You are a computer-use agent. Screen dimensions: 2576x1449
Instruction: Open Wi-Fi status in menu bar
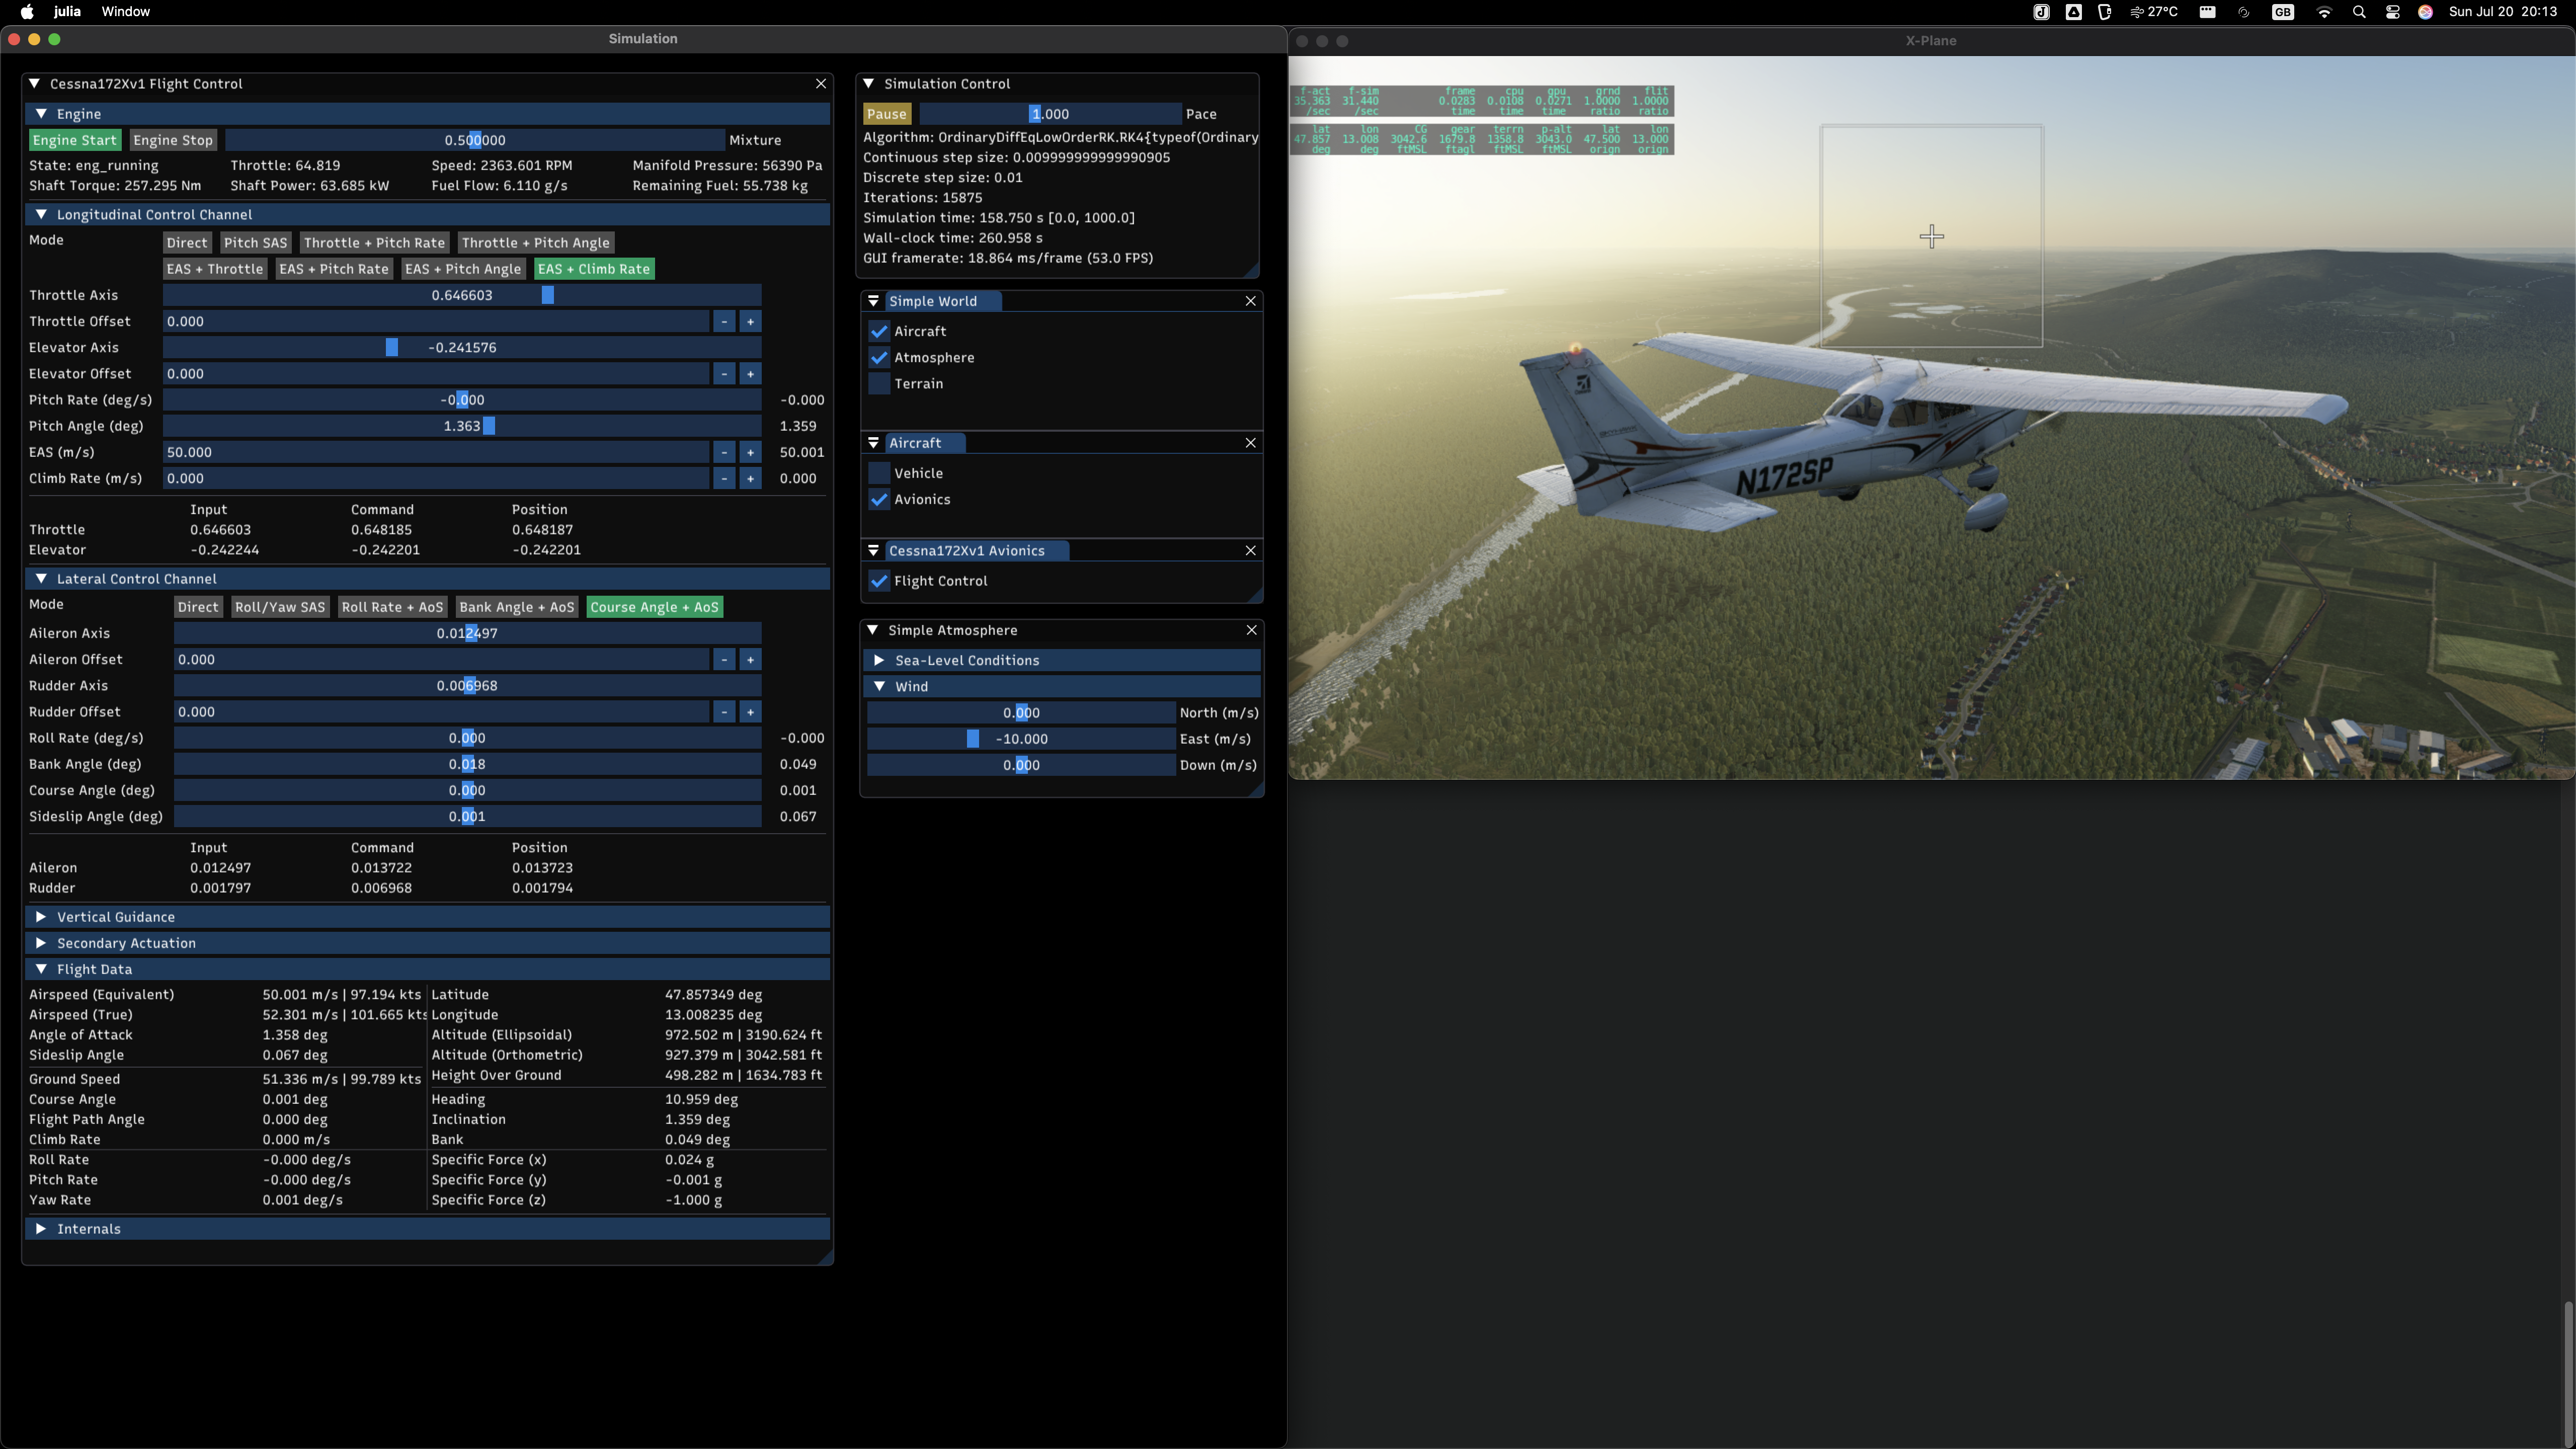click(x=2324, y=12)
